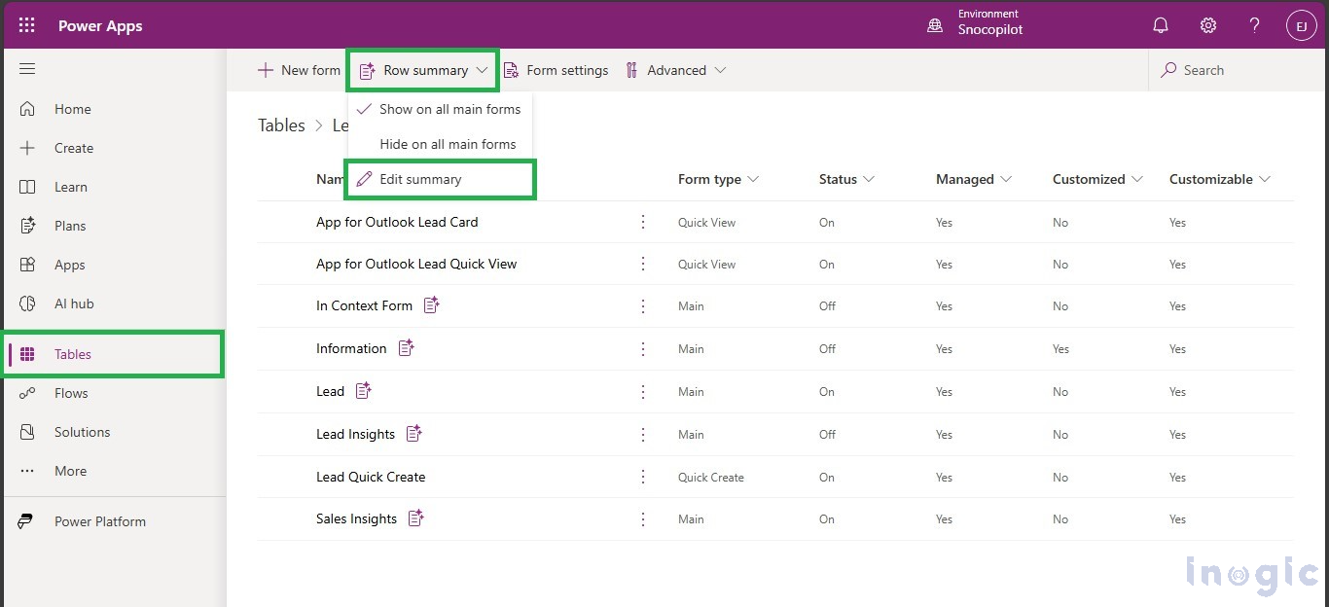This screenshot has height=607, width=1329.
Task: Open the help question mark icon
Action: 1255,25
